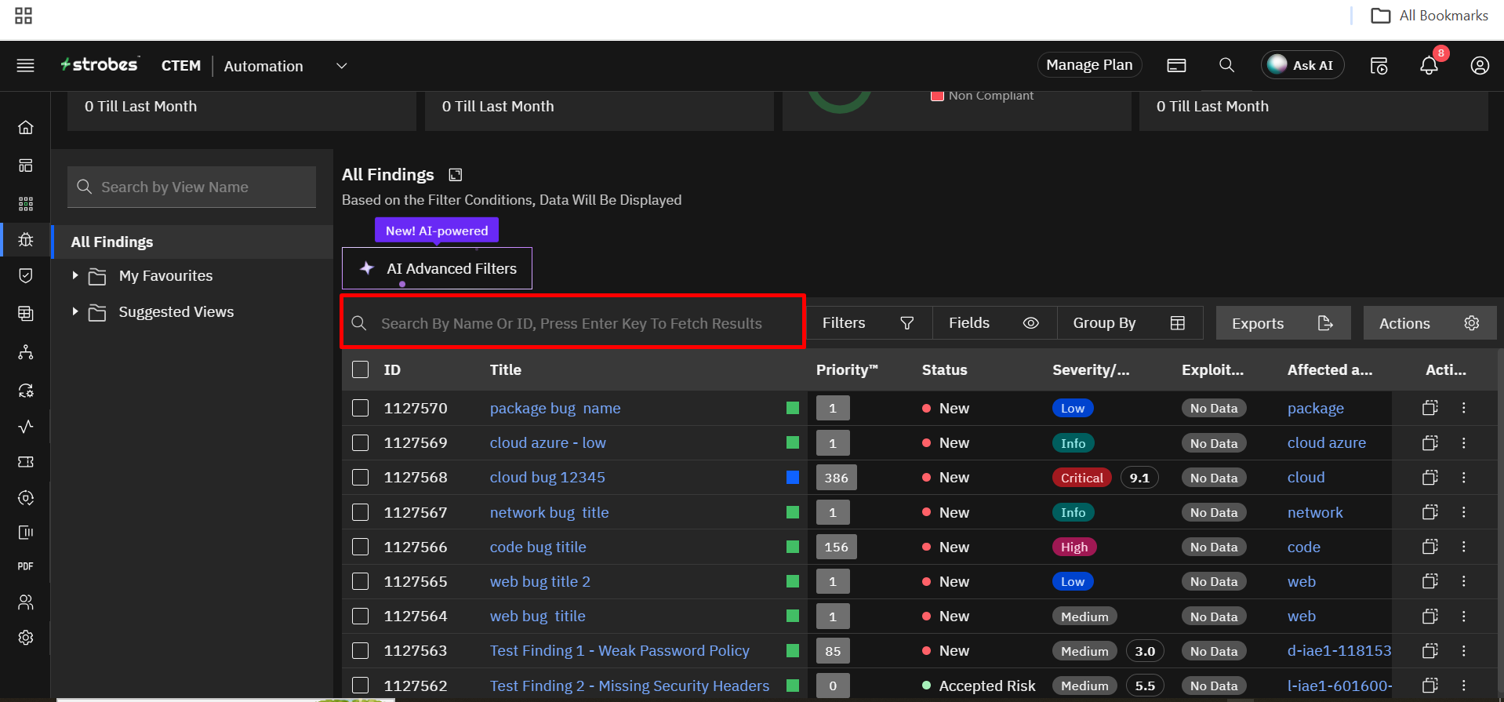Click the Manage Plan button
The height and width of the screenshot is (702, 1504).
tap(1089, 65)
